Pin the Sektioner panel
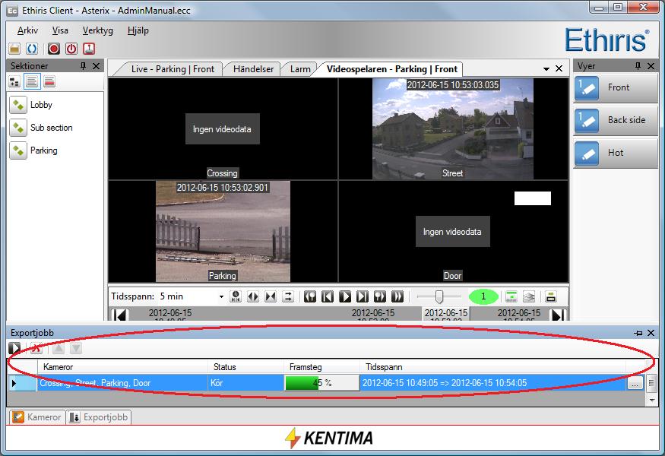 point(83,66)
